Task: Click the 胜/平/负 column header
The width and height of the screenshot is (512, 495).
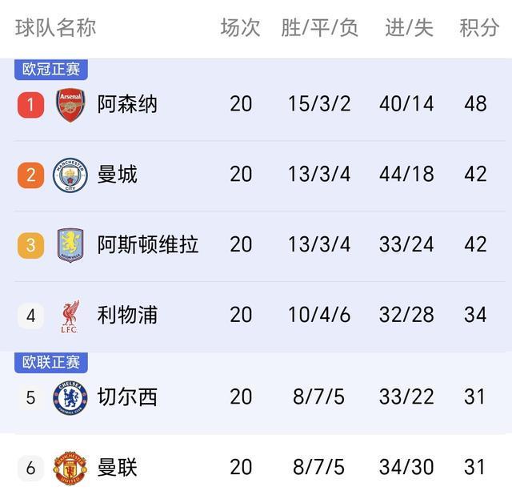Action: tap(319, 28)
